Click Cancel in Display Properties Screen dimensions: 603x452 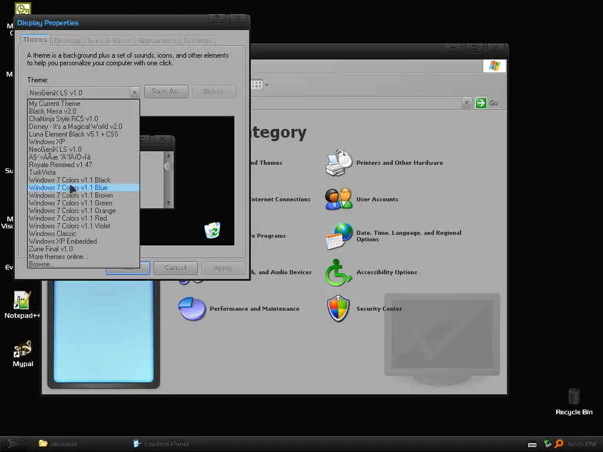click(175, 268)
